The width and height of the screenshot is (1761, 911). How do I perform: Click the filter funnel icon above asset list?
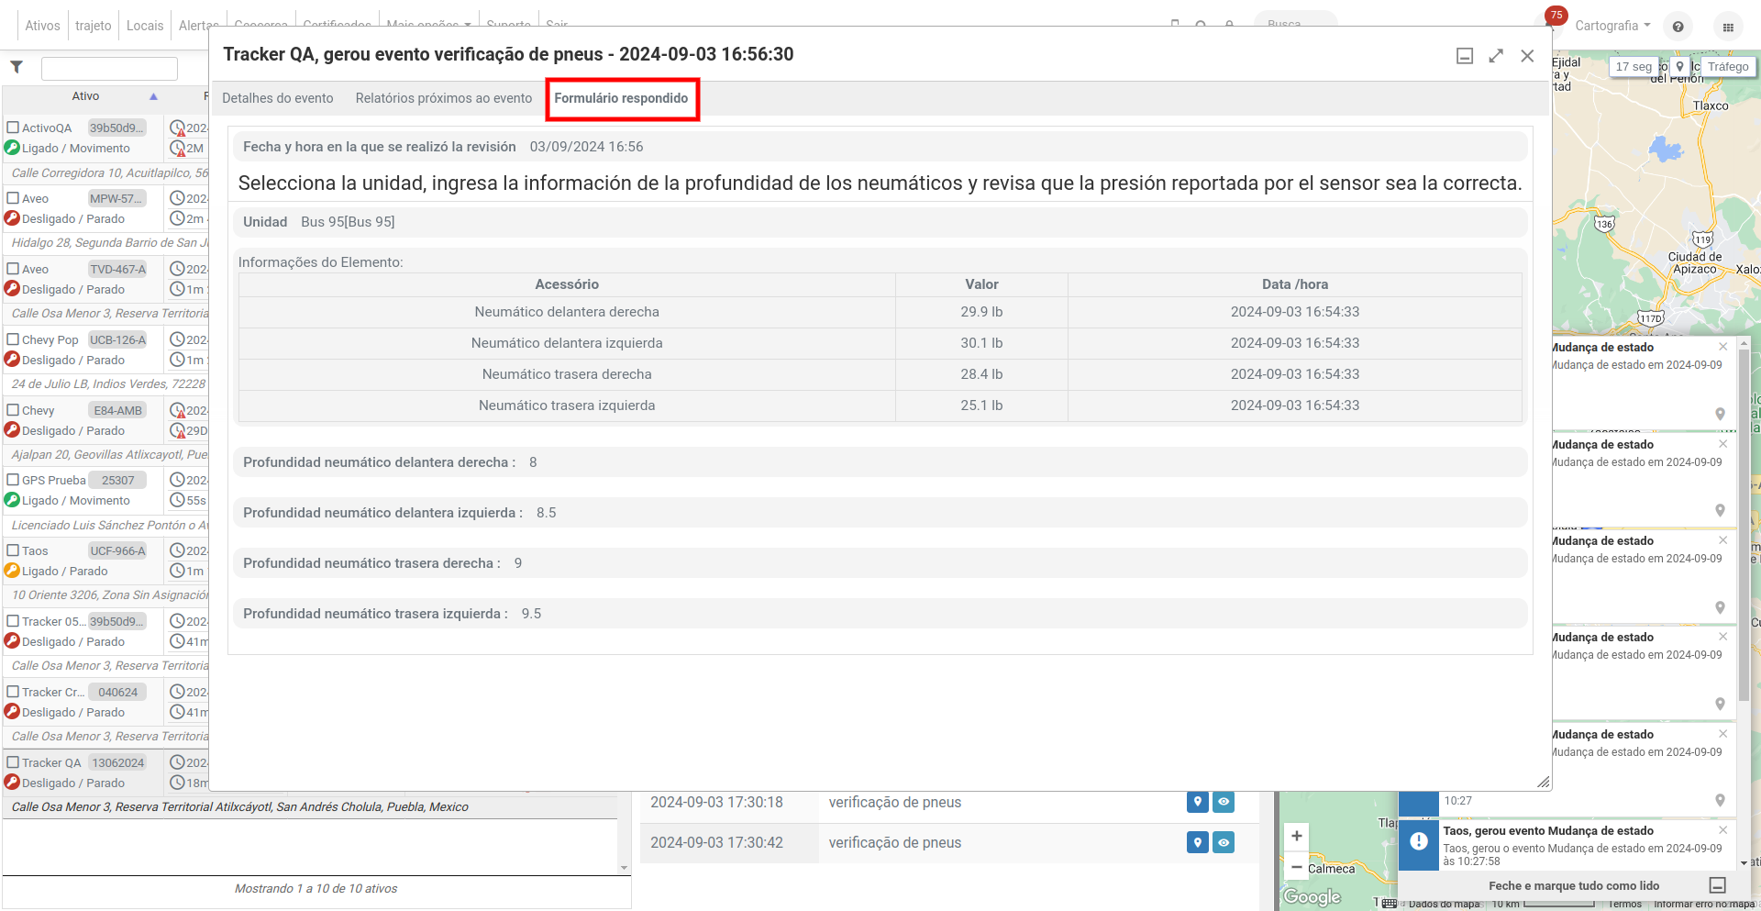[x=17, y=67]
